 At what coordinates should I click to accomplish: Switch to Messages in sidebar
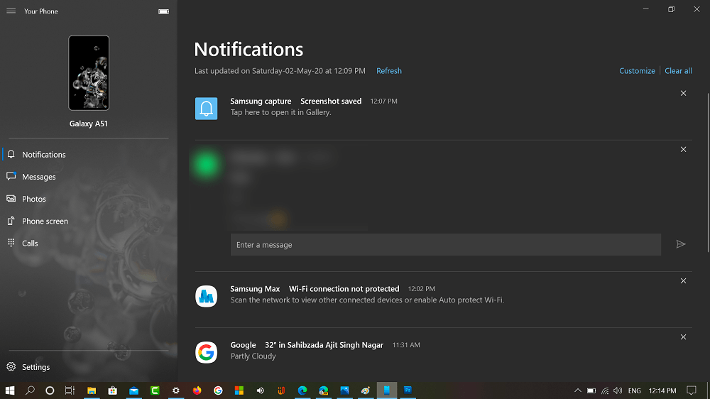coord(89,177)
